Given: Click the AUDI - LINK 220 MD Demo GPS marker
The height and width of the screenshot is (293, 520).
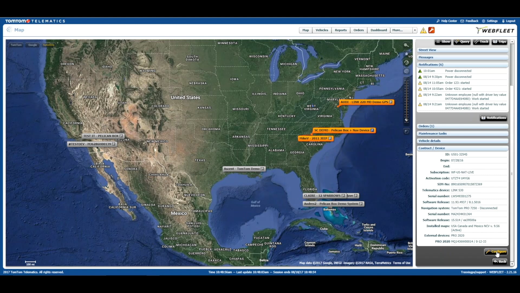Looking at the screenshot, I should 366,102.
